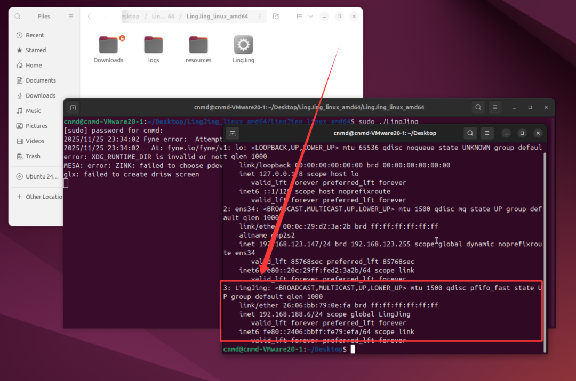Open search in the Files window

(x=17, y=17)
